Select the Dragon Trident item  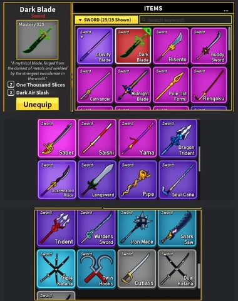click(178, 138)
